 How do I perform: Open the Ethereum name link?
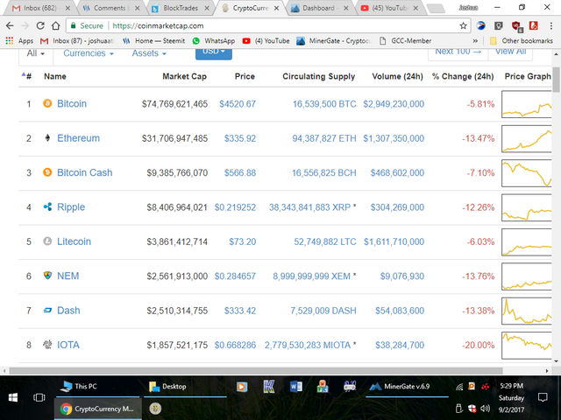tap(78, 138)
